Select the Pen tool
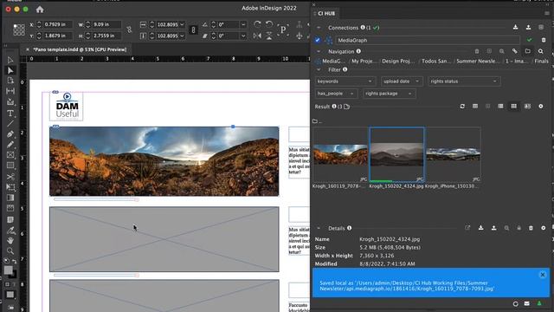The height and width of the screenshot is (312, 554). (x=10, y=134)
